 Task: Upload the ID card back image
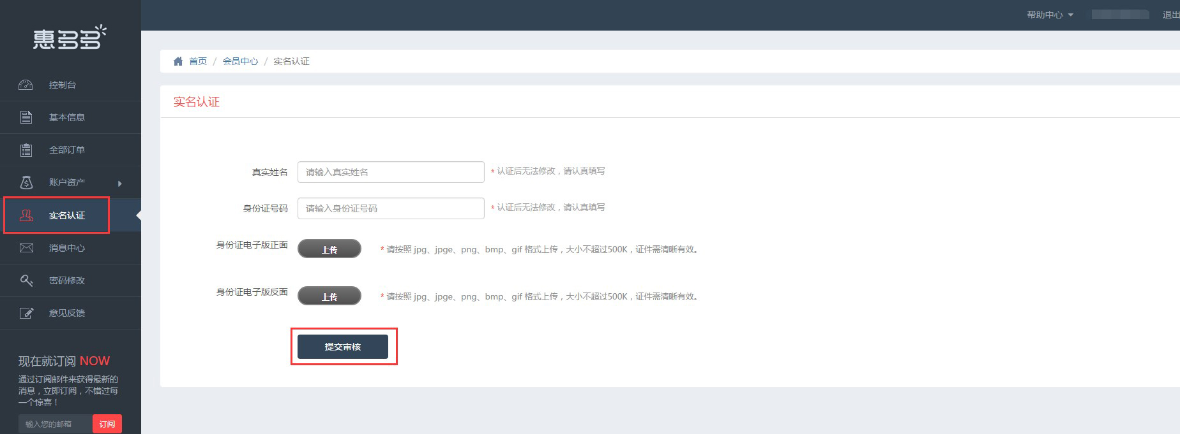329,296
